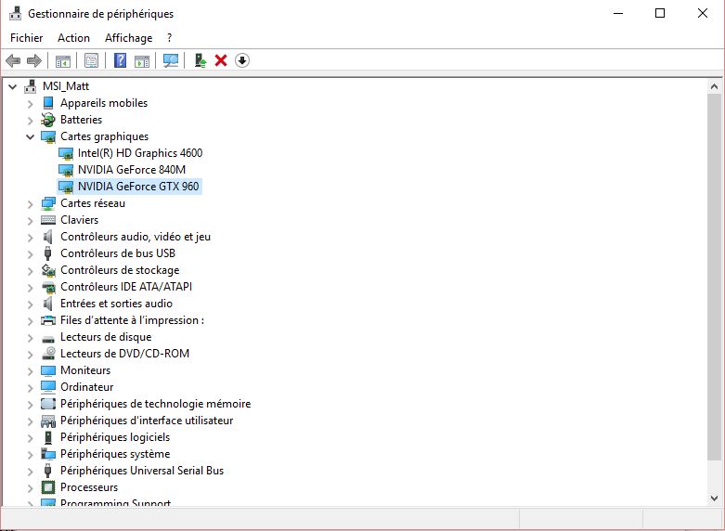Select the NVIDIA GeForce GTX 960 entry
Image resolution: width=725 pixels, height=531 pixels.
point(138,187)
